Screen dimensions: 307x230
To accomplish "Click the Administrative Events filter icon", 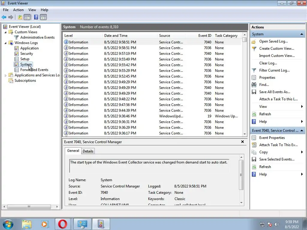I will tap(17, 37).
